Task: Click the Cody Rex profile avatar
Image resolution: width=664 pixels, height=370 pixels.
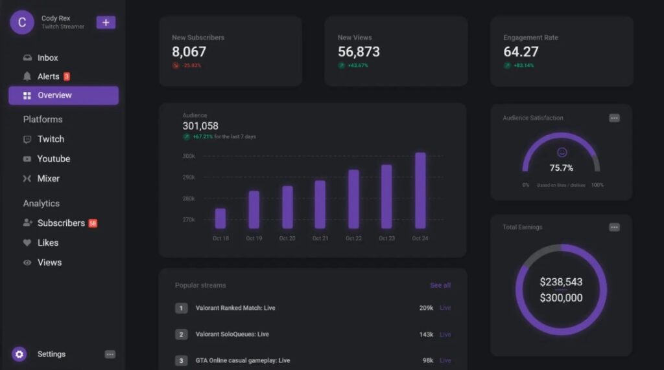Action: [x=21, y=23]
